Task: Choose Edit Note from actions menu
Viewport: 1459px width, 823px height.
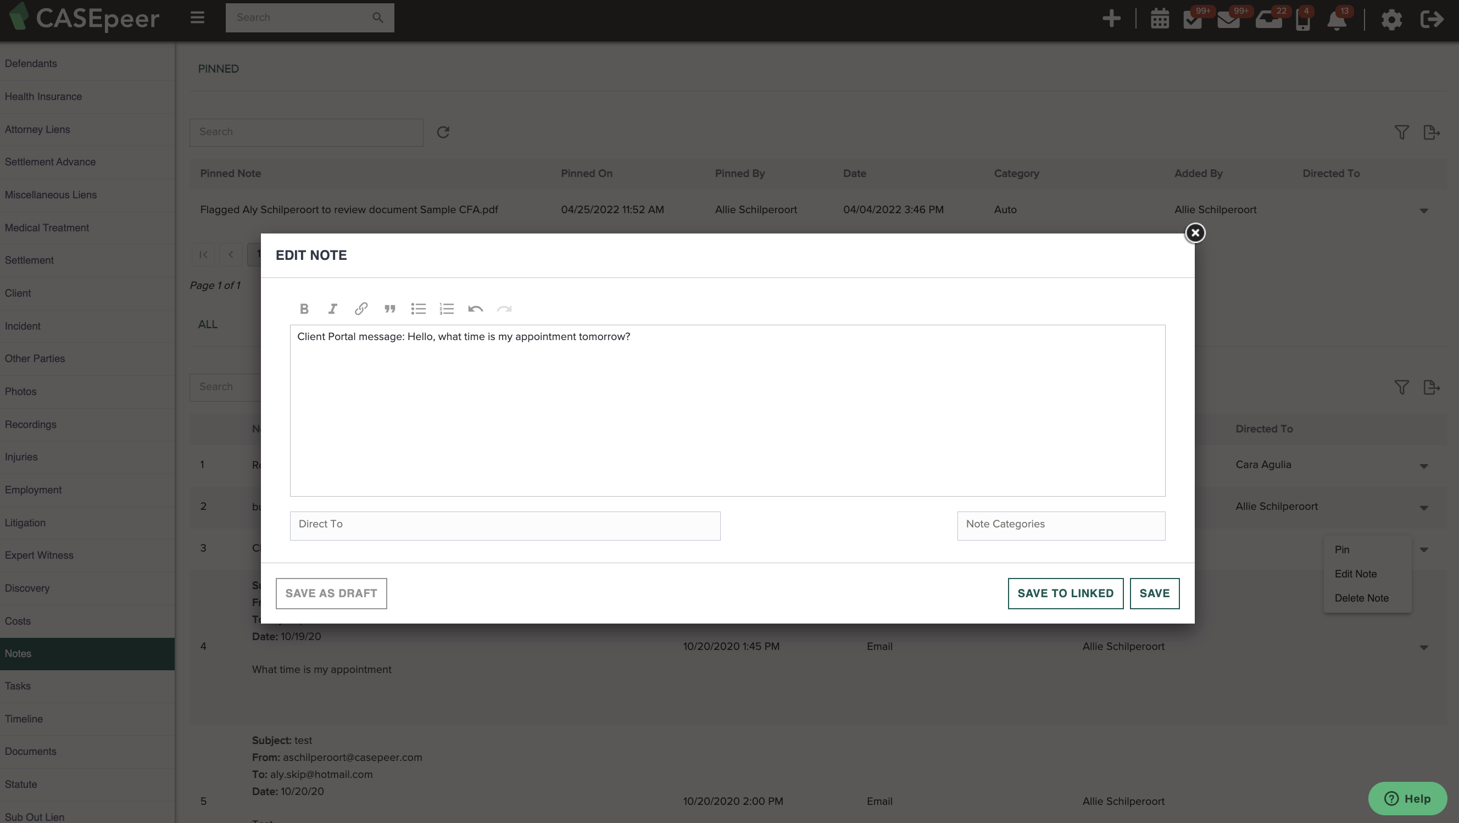Action: [x=1355, y=574]
